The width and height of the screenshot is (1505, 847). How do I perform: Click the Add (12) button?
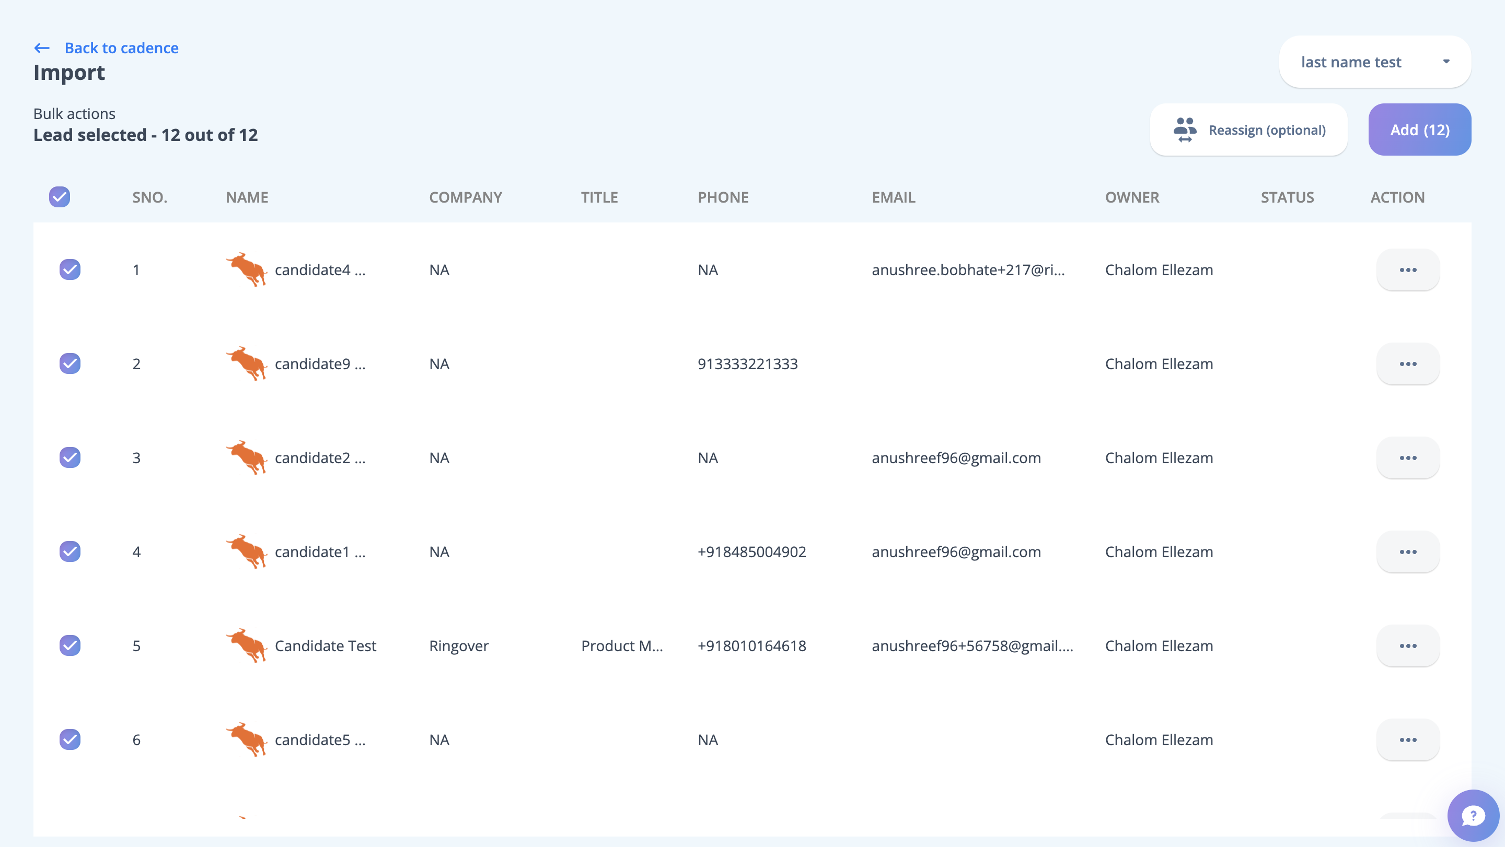1420,130
